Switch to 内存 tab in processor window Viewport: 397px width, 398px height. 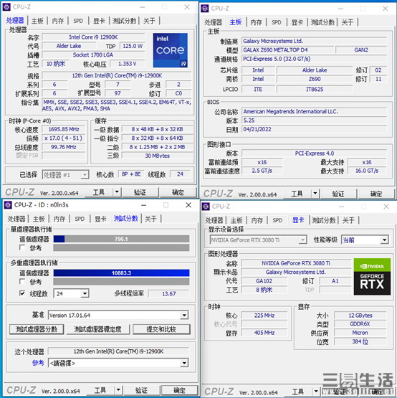coord(58,21)
